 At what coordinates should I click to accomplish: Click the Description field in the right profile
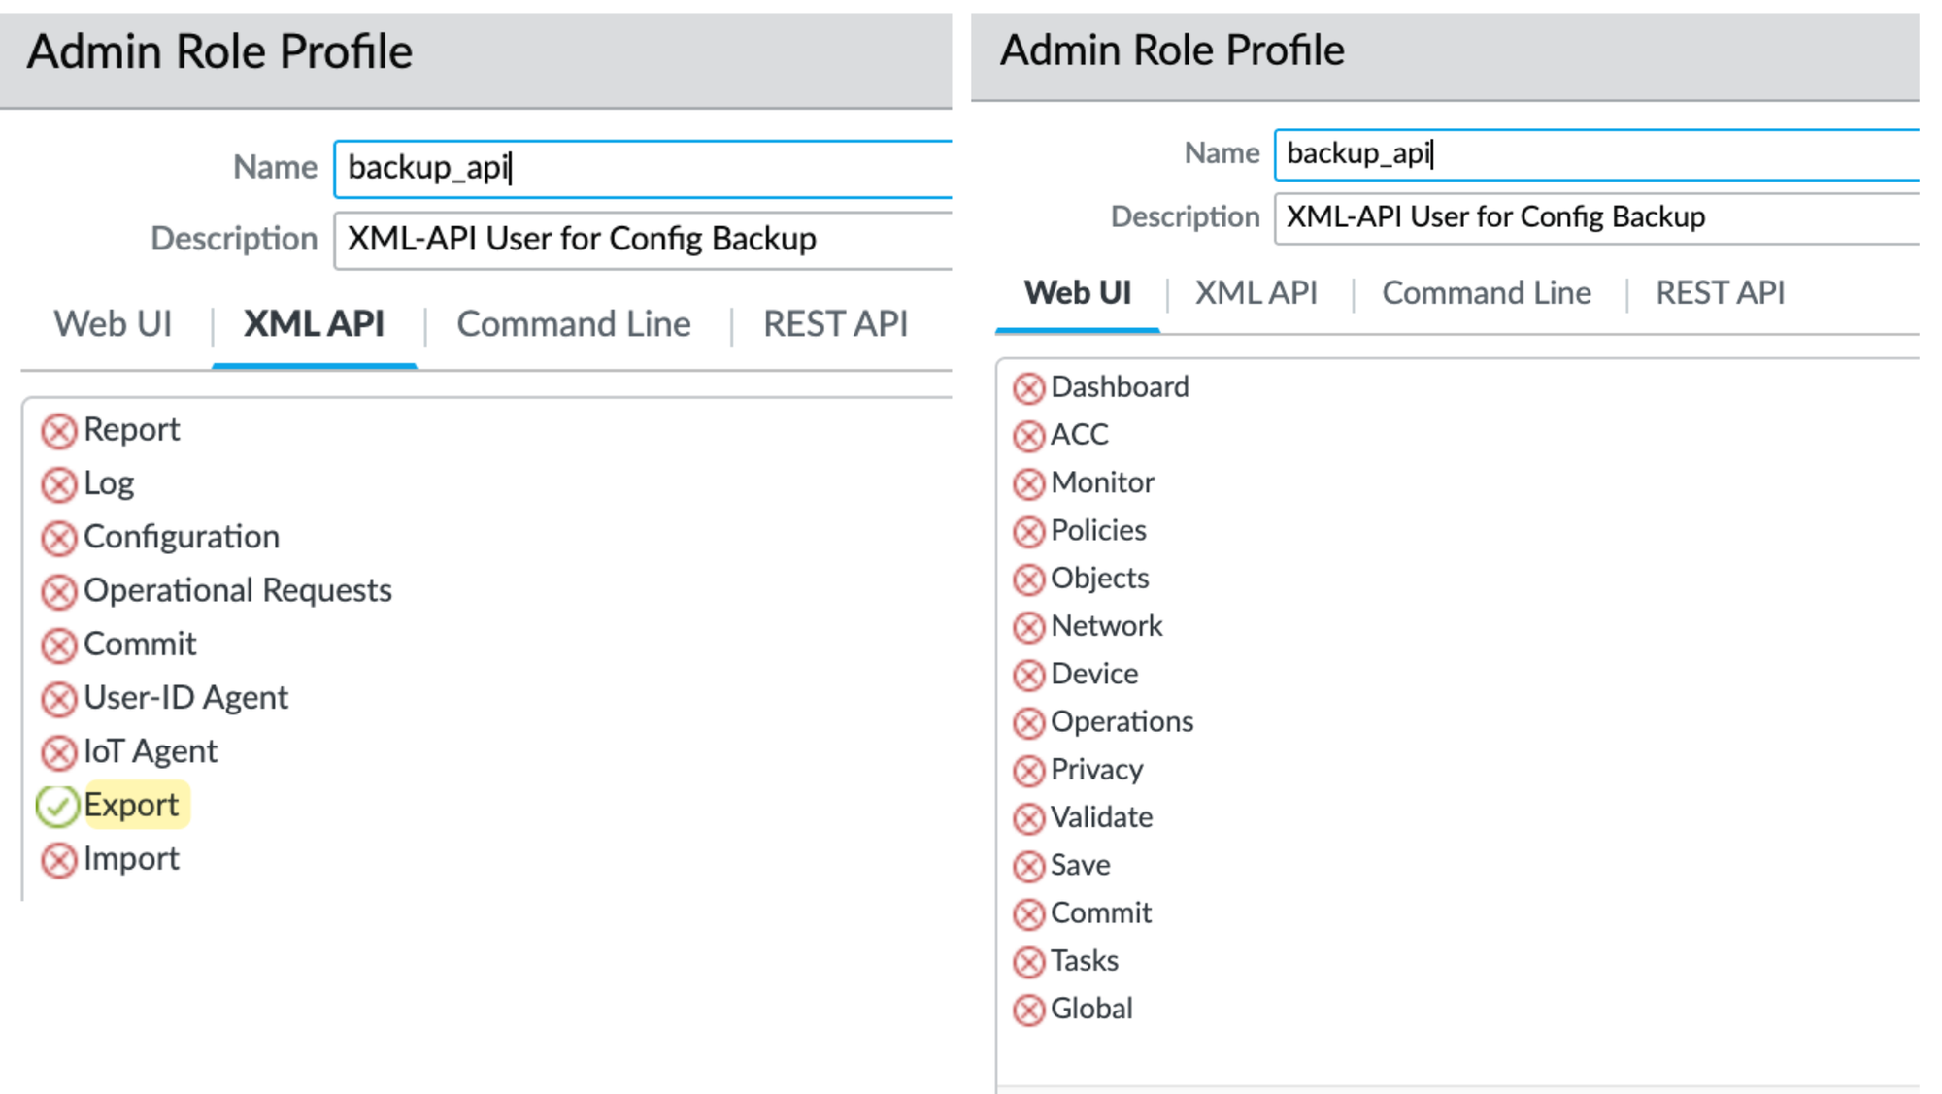point(1592,217)
